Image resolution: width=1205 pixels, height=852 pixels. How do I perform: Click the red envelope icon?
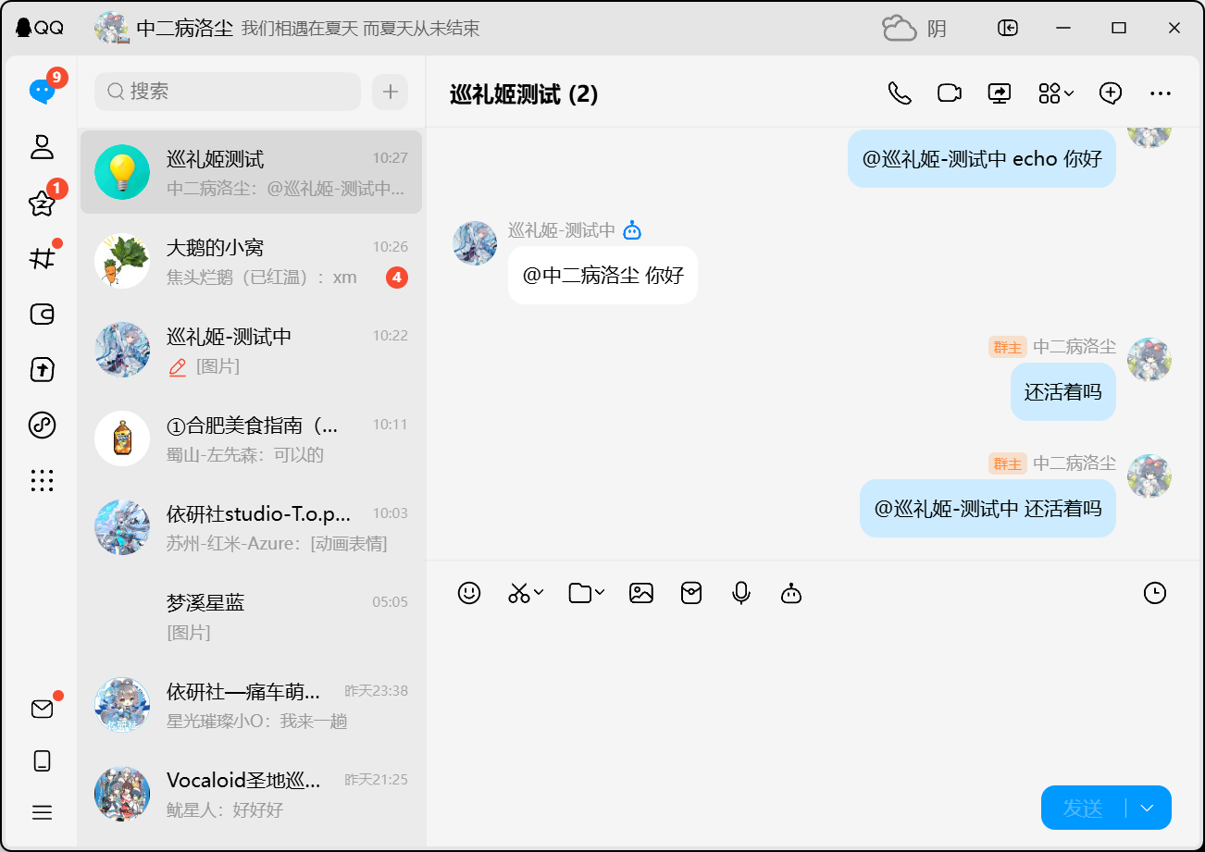[x=691, y=593]
